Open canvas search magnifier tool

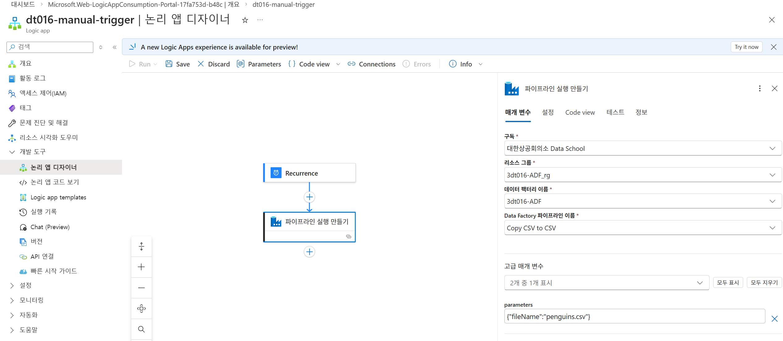click(x=141, y=329)
